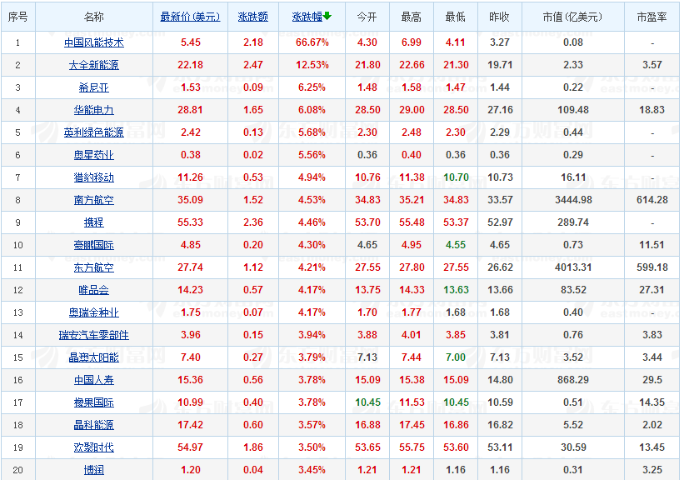
Task: Sort by 最新价(美元) column header
Action: coord(190,17)
